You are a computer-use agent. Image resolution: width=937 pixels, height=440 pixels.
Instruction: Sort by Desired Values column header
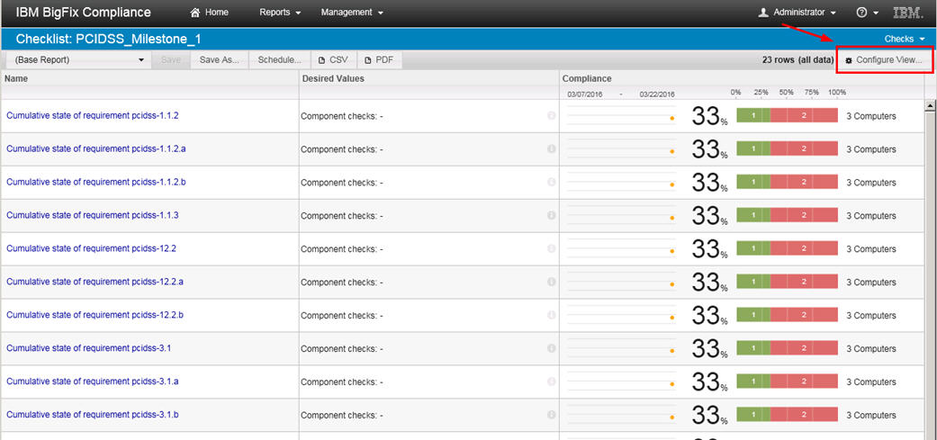333,78
